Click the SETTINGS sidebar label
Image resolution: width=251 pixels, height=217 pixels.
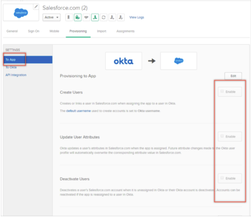13,50
